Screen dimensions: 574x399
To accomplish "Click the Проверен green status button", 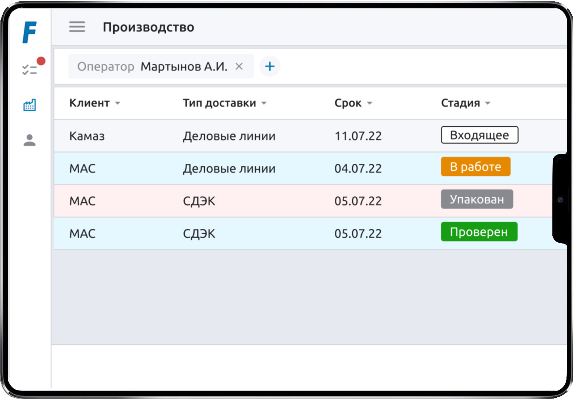I will tap(479, 232).
